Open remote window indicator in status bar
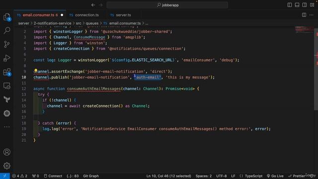The width and height of the screenshot is (318, 179). pyautogui.click(x=4, y=176)
